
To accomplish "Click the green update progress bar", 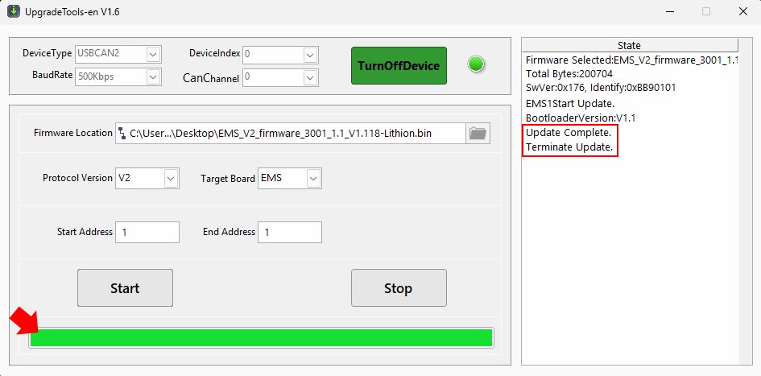I will (x=261, y=337).
